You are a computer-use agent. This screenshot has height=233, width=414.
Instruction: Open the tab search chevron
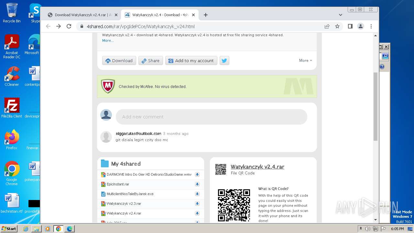click(x=340, y=15)
